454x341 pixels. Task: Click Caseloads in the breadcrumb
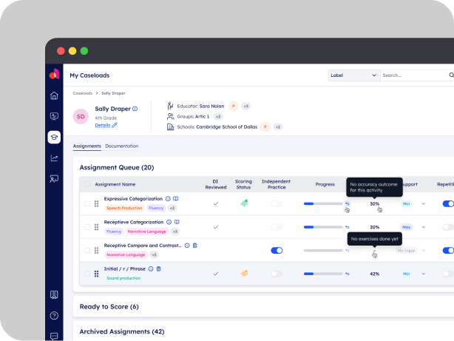click(83, 94)
